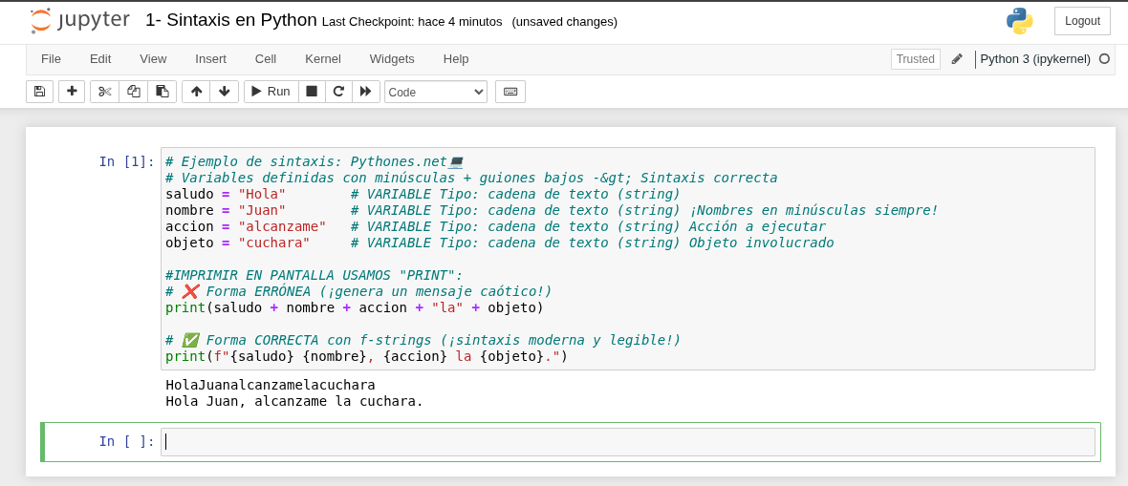Click output HolaJuanalcanzamelacuchara
1128x486 pixels.
270,385
